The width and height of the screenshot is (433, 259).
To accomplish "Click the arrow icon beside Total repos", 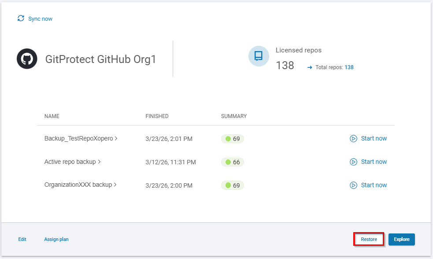I will pyautogui.click(x=310, y=67).
